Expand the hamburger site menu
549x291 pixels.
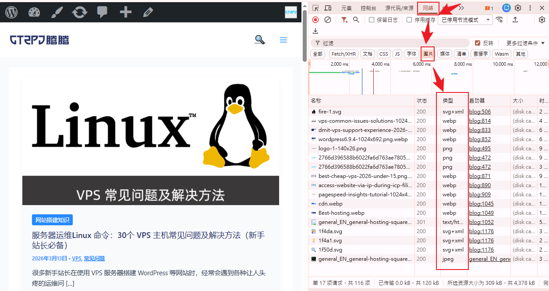click(283, 40)
